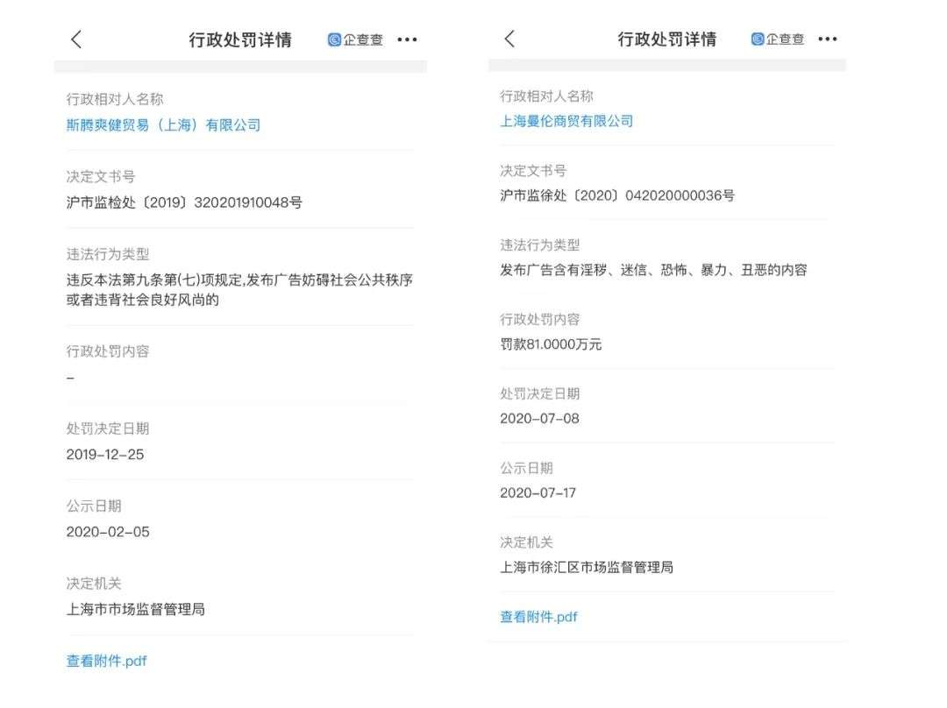Viewport: 947px width, 708px height.
Task: Open the more options menu on right page
Action: point(828,39)
